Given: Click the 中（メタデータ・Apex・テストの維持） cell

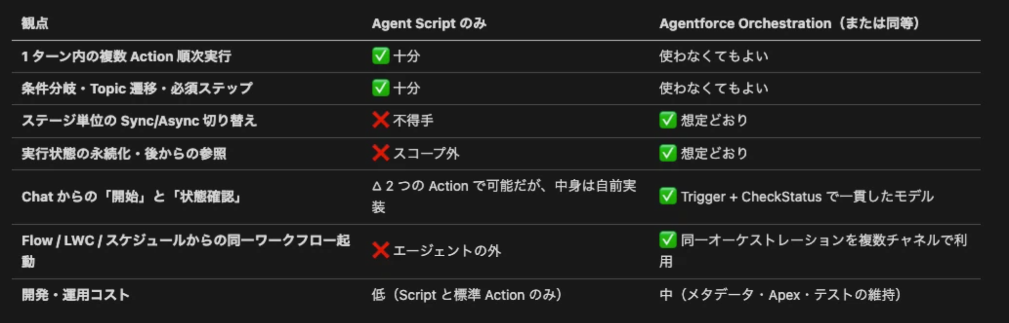Looking at the screenshot, I should click(x=780, y=295).
